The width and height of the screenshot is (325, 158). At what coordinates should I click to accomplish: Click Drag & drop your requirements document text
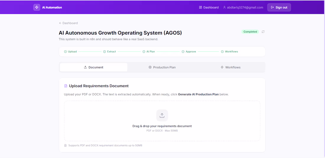[162, 126]
